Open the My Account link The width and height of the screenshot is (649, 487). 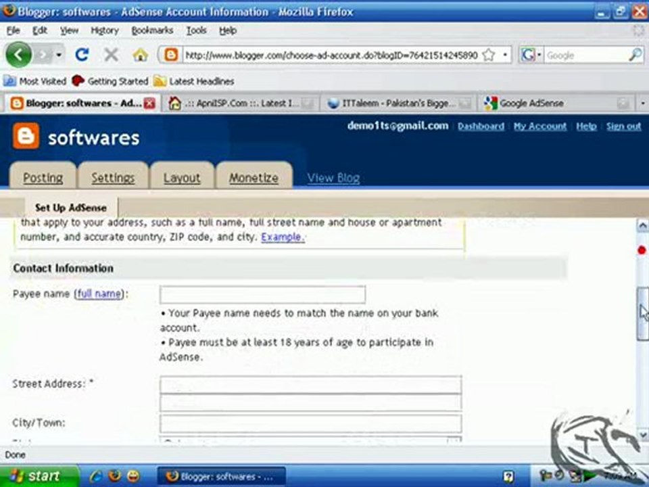tap(540, 126)
